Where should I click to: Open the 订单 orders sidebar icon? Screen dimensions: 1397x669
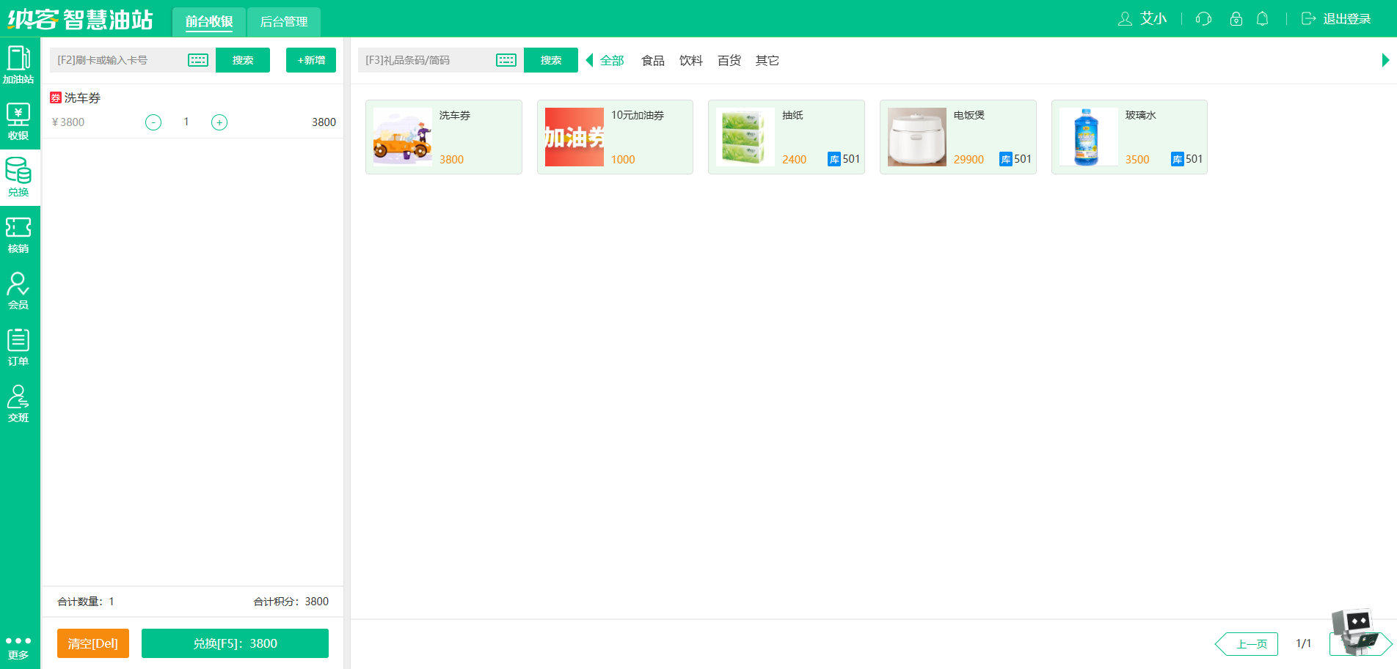tap(18, 347)
